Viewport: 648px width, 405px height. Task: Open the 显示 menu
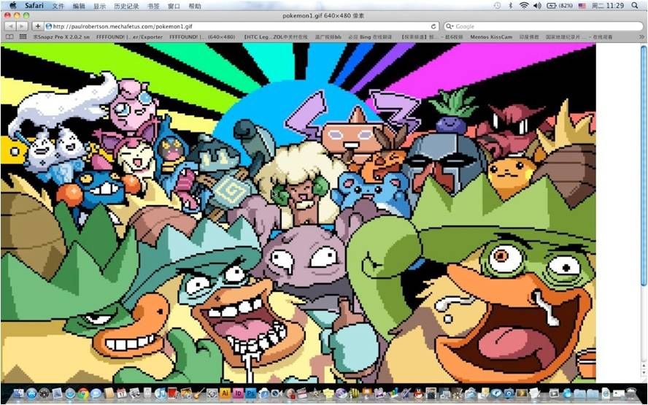click(99, 6)
